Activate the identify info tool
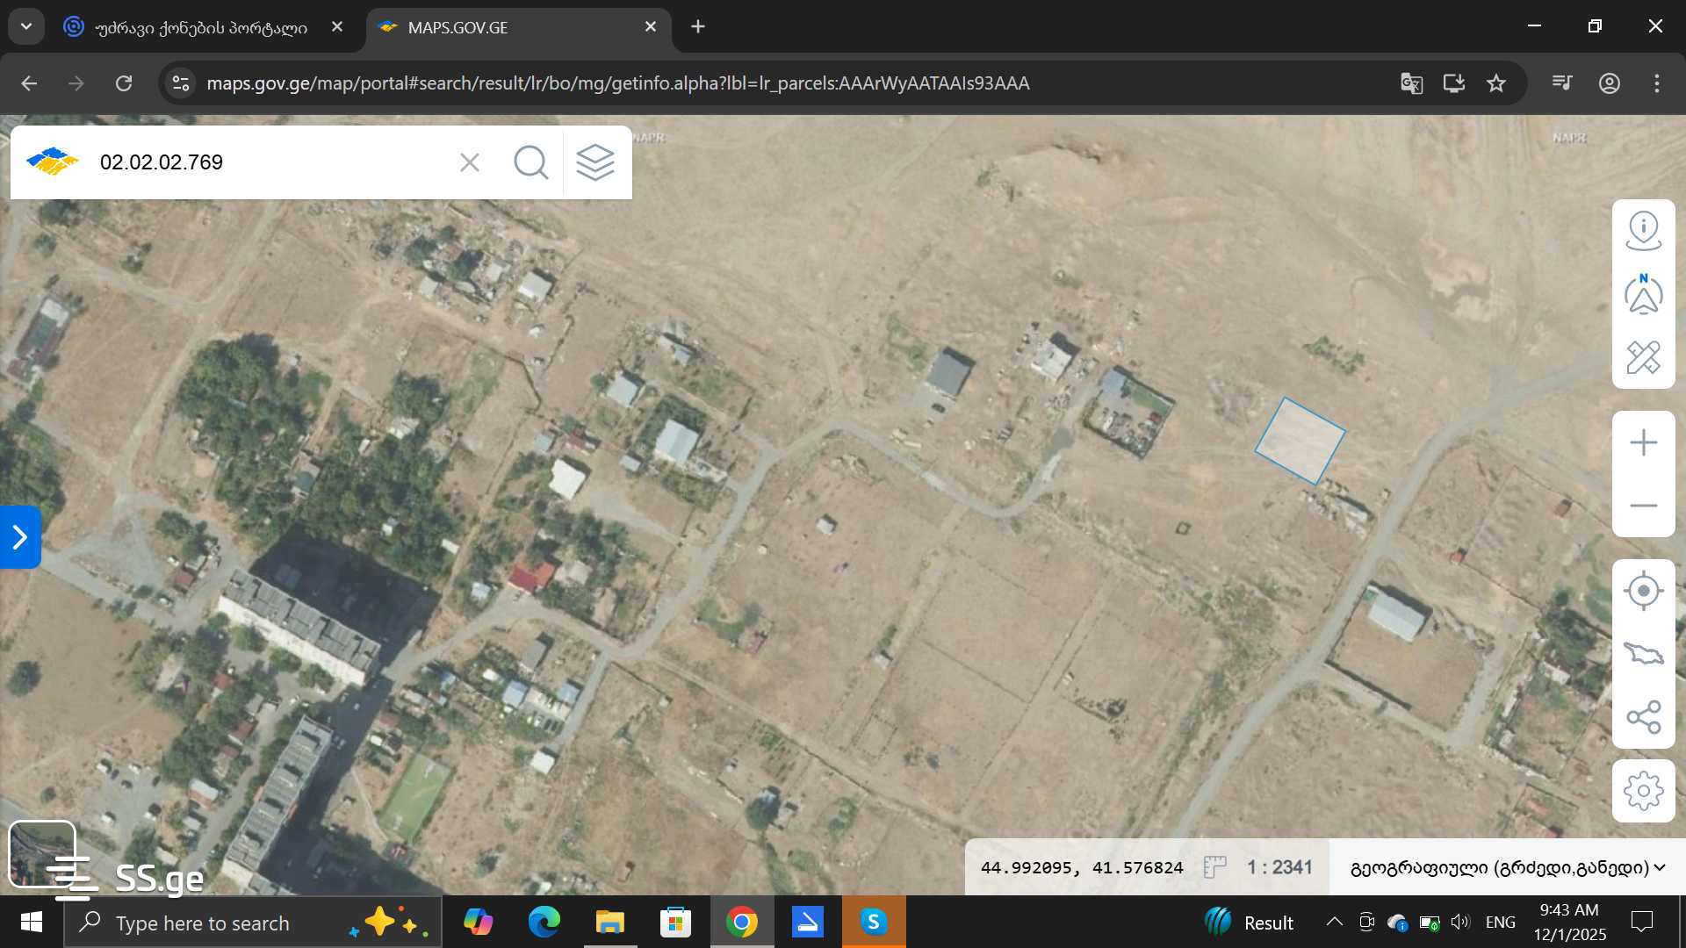Image resolution: width=1686 pixels, height=948 pixels. tap(1643, 231)
